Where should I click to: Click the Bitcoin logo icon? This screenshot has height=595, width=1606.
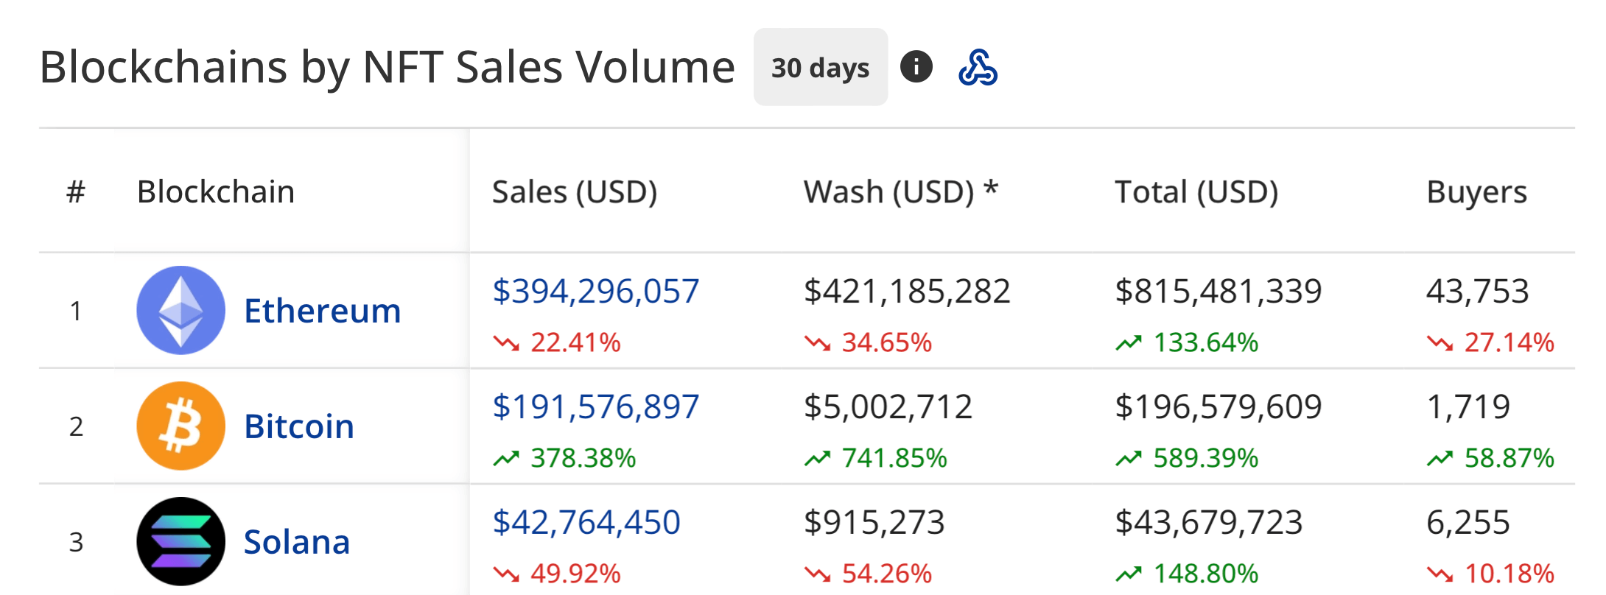coord(180,426)
